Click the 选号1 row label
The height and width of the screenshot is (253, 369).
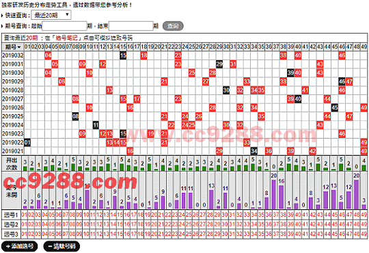point(11,215)
